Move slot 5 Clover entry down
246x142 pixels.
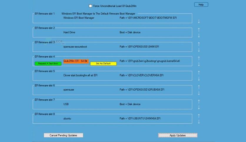coord(199,79)
